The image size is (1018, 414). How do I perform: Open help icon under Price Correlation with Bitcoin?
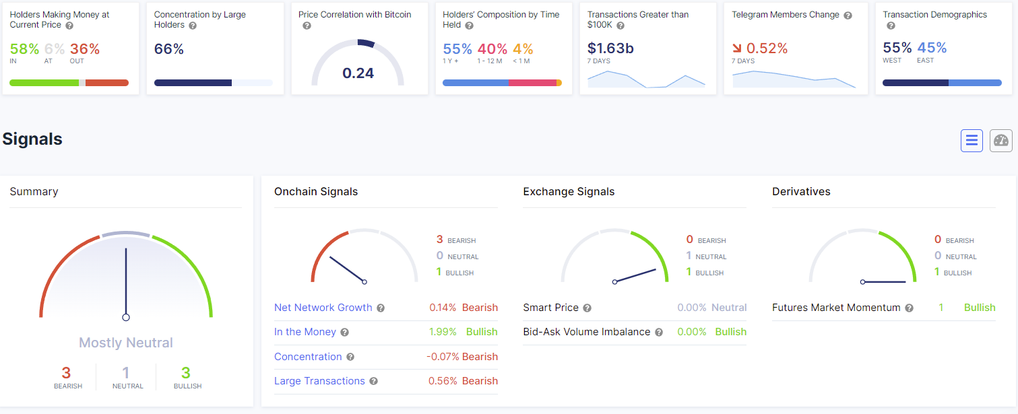tap(307, 26)
